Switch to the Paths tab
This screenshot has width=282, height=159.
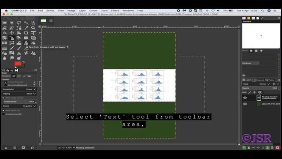[x=270, y=80]
